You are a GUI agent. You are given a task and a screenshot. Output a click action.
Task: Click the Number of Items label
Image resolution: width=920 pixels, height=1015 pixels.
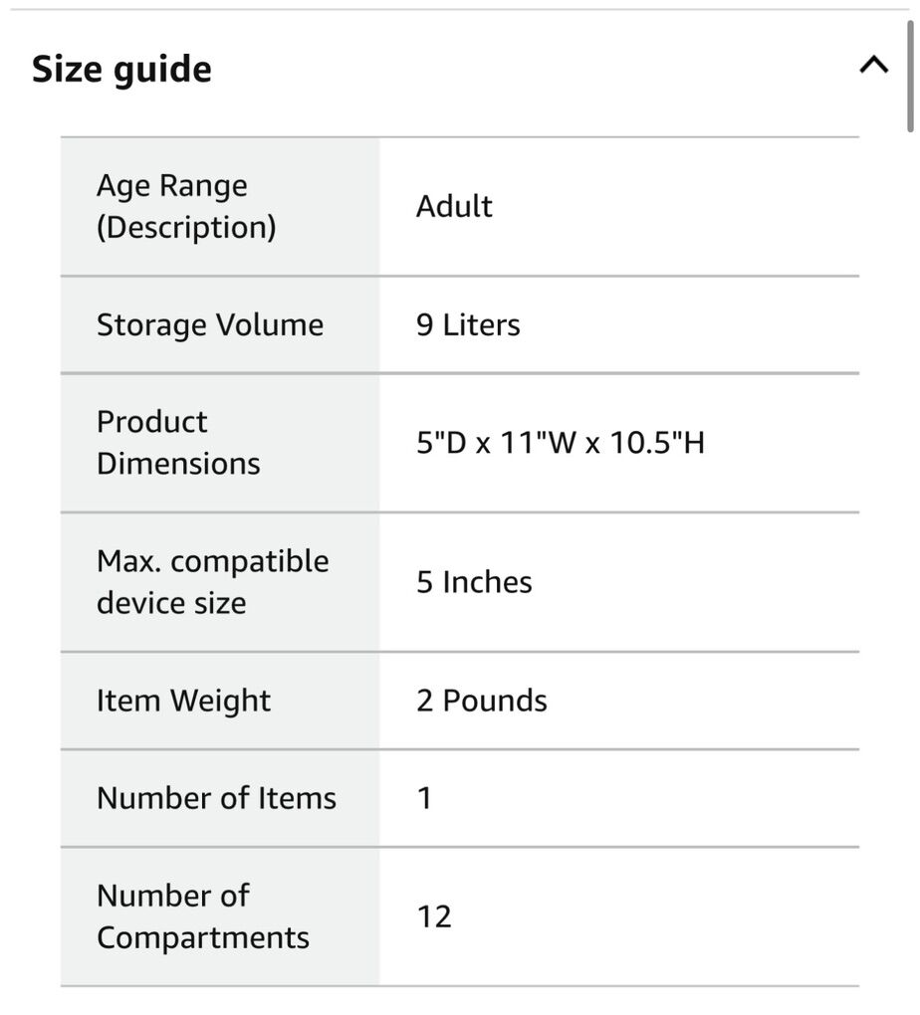216,798
